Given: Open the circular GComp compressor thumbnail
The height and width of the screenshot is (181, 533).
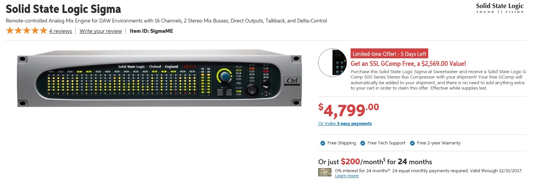Looking at the screenshot, I should (334, 62).
